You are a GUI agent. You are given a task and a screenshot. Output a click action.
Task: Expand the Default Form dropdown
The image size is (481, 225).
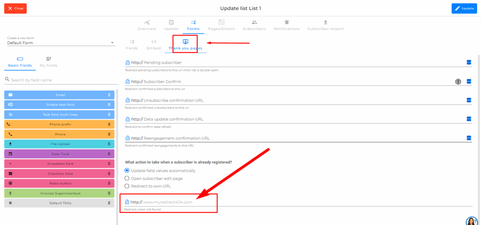coord(112,43)
